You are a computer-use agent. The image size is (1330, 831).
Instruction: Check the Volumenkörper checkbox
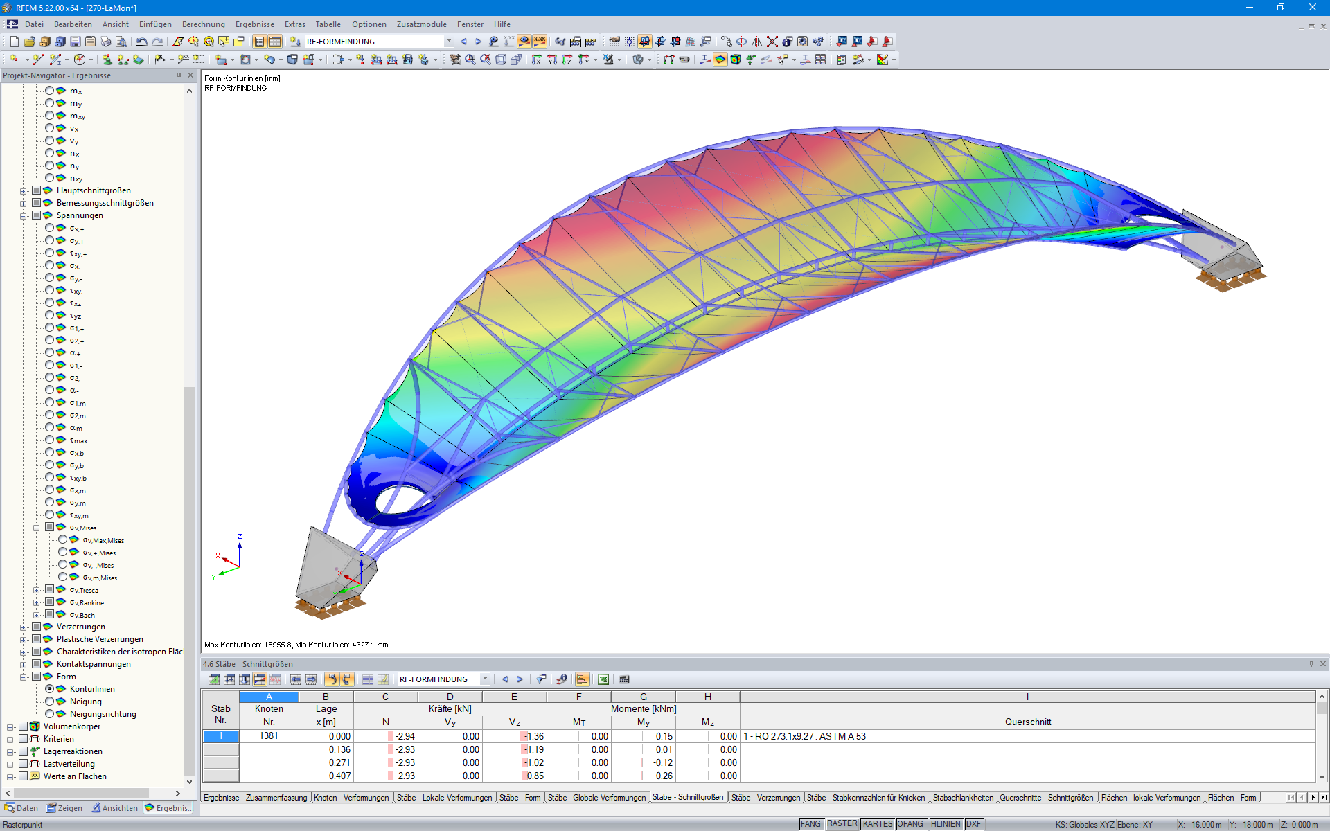pos(23,726)
